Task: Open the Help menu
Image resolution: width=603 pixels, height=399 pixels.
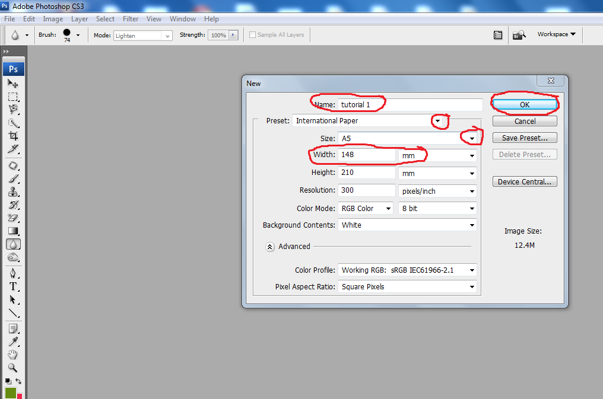Action: (x=211, y=19)
